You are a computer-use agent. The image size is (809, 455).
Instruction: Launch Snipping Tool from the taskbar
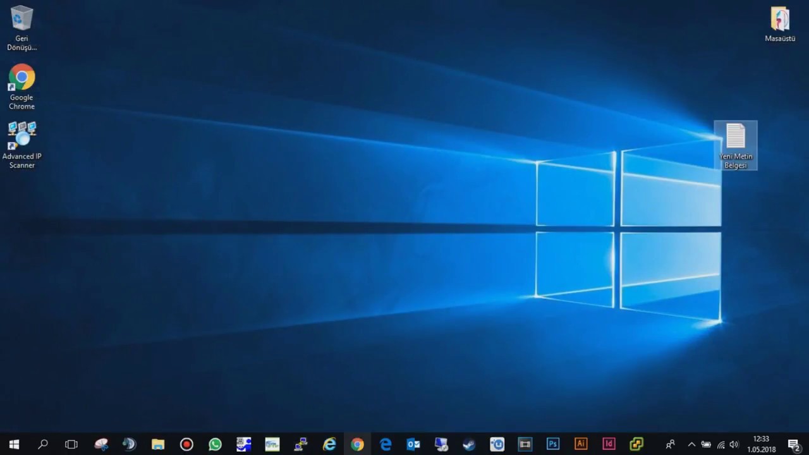pos(101,444)
